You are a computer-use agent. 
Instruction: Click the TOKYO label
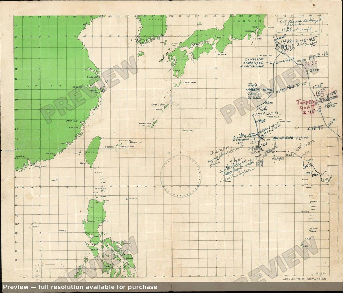coord(255,27)
